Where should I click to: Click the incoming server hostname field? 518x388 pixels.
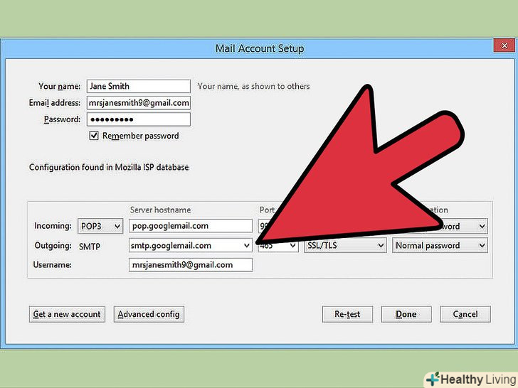[x=191, y=226]
